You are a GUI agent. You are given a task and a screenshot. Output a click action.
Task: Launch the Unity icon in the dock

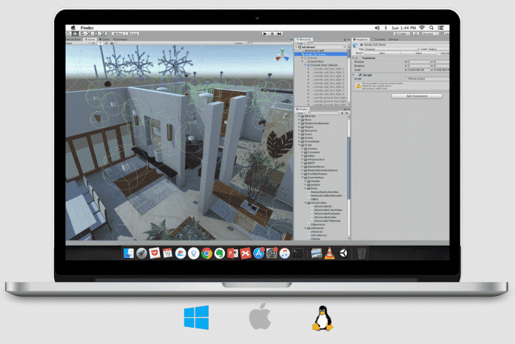click(x=343, y=253)
